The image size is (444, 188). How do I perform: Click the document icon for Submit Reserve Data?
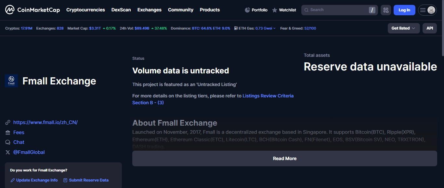(x=65, y=180)
